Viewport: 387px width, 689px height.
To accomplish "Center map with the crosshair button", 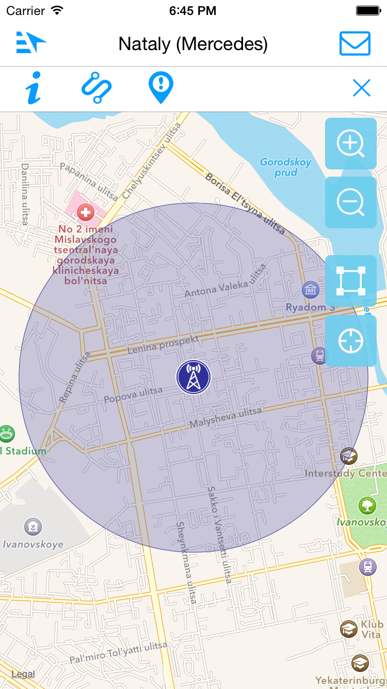I will [x=351, y=341].
